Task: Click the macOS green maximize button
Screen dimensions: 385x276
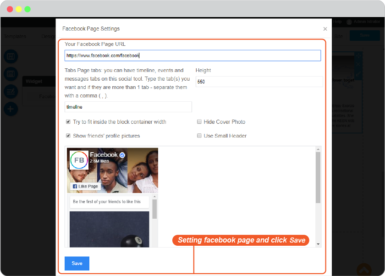Action: click(27, 9)
